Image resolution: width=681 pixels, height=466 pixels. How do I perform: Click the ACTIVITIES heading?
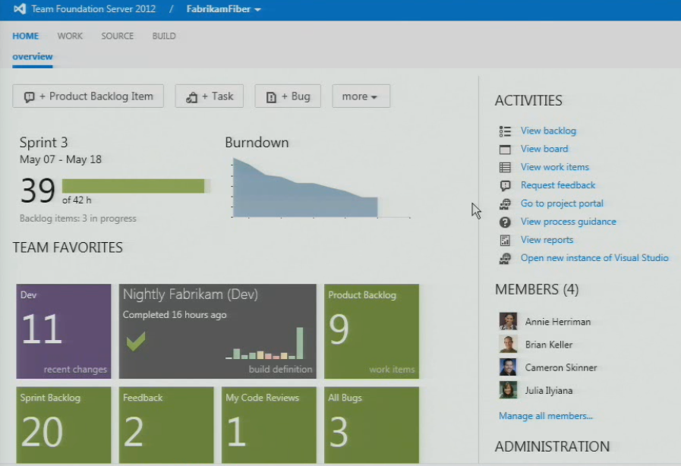click(x=528, y=101)
